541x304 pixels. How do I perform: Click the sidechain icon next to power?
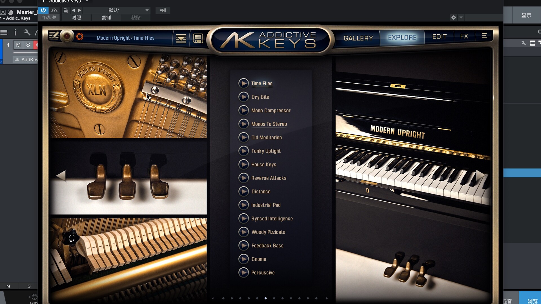pos(54,10)
